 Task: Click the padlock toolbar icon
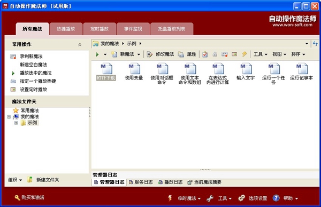(x=215, y=54)
